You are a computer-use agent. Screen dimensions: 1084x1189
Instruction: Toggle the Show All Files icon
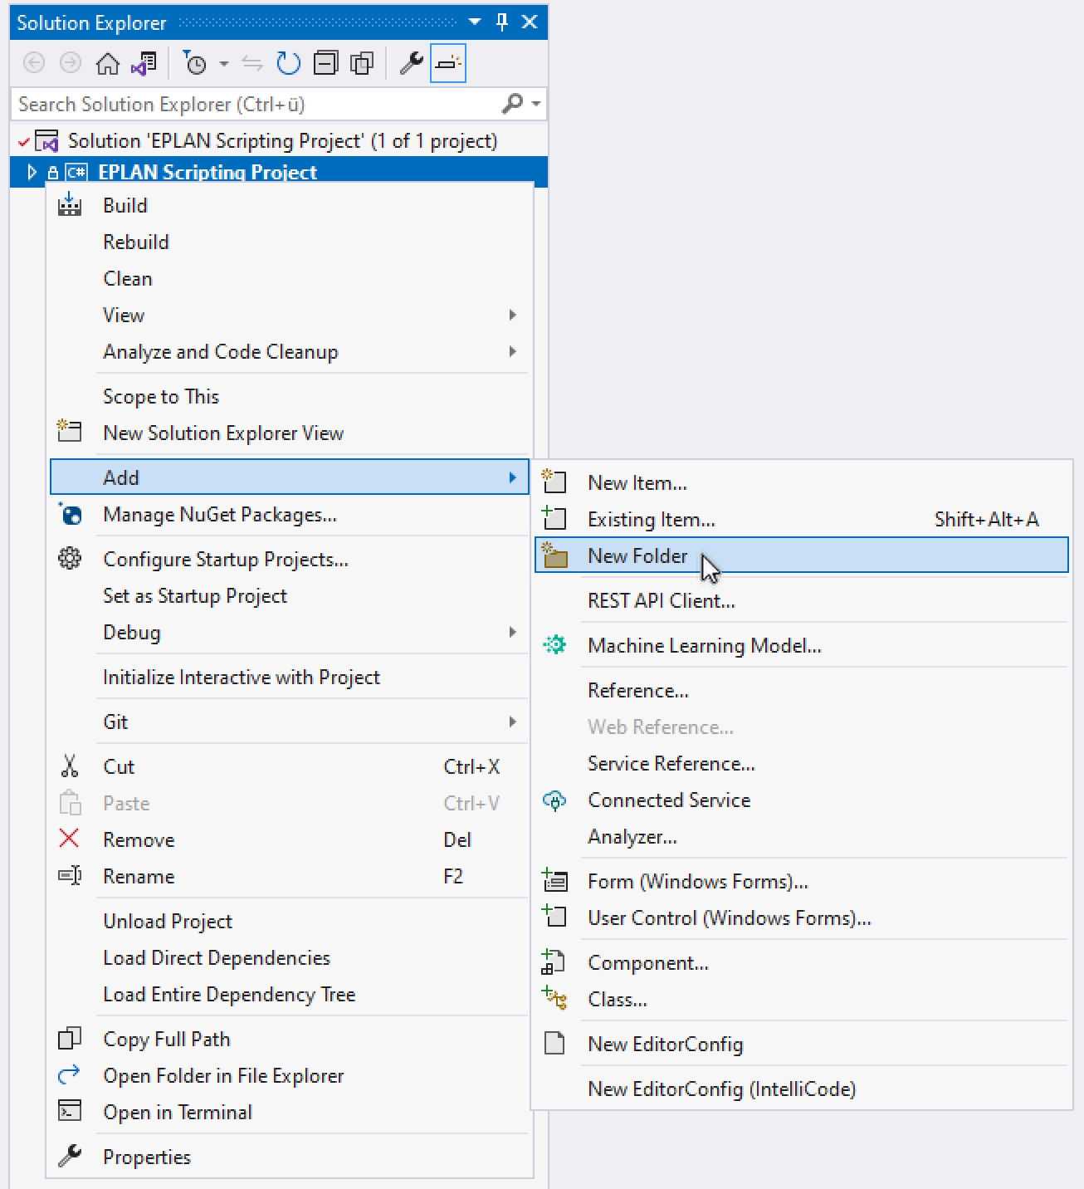(363, 63)
